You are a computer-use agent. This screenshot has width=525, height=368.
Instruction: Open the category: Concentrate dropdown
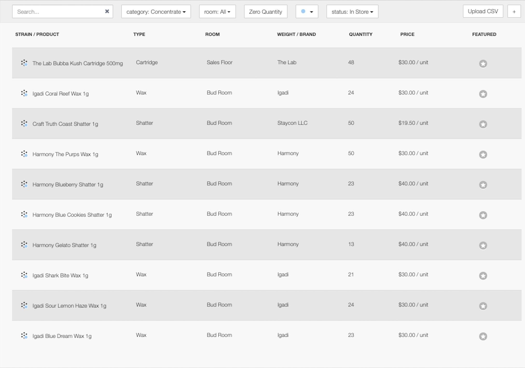pos(156,12)
